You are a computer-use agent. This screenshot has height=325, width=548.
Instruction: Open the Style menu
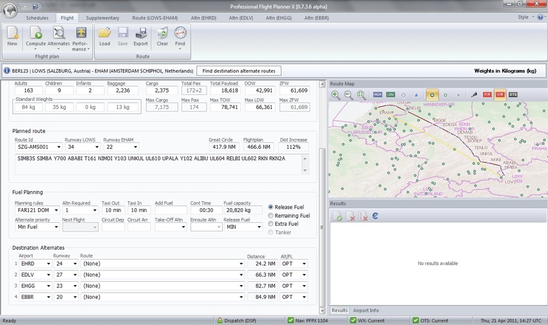point(526,17)
